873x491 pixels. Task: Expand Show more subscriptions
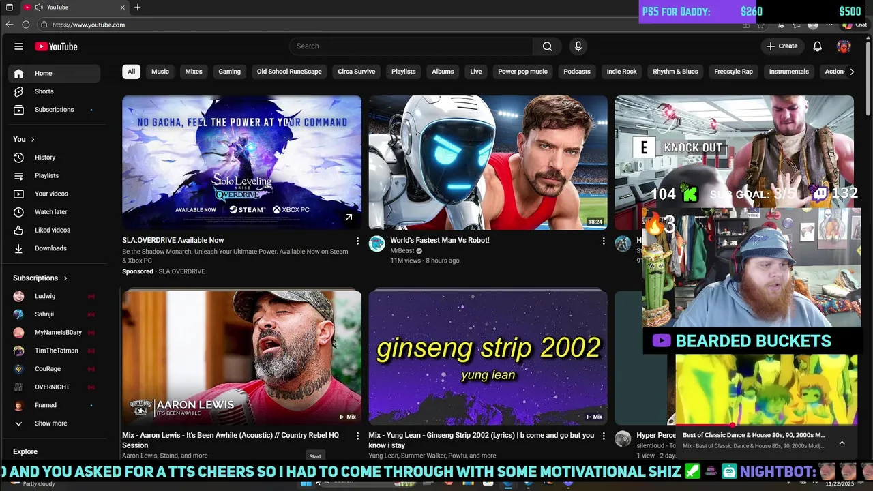pos(54,423)
